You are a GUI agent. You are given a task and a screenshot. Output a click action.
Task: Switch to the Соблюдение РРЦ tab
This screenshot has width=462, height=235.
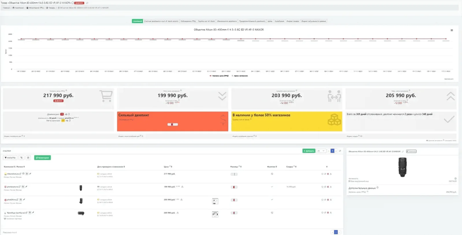188,21
